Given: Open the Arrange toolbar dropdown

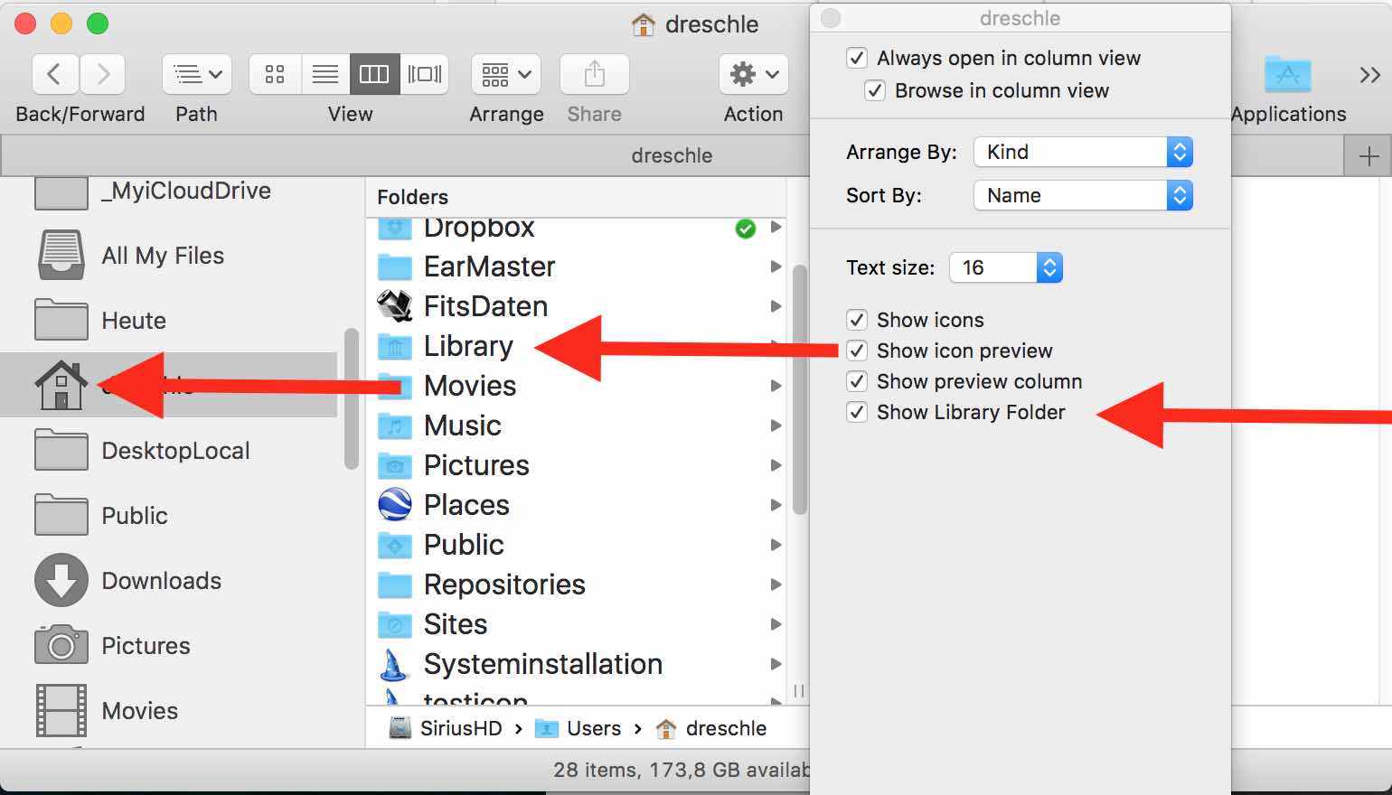Looking at the screenshot, I should coord(506,74).
